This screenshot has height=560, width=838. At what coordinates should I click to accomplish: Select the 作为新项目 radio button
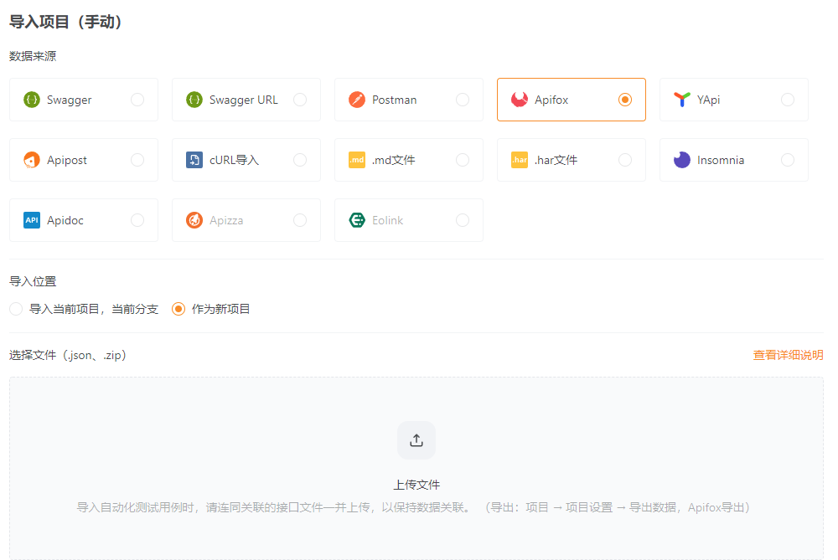[x=178, y=308]
